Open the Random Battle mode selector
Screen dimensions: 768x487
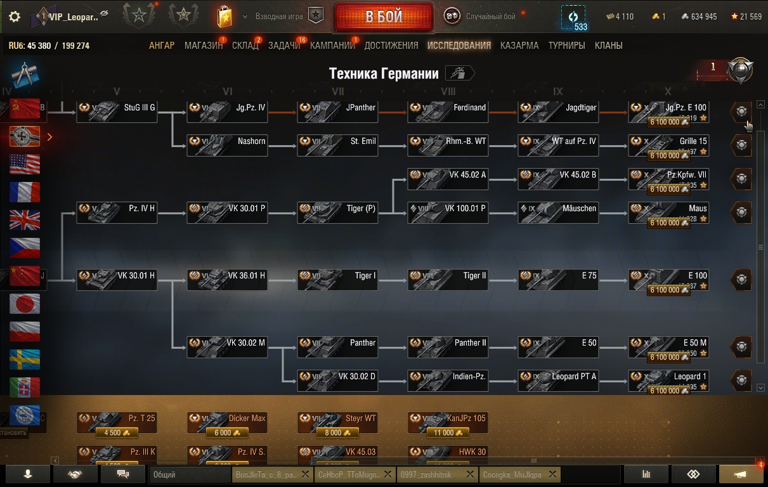point(480,16)
